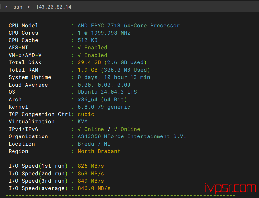Click the 'AES-NI' label
Viewport: 259px width, 198px height.
18,48
